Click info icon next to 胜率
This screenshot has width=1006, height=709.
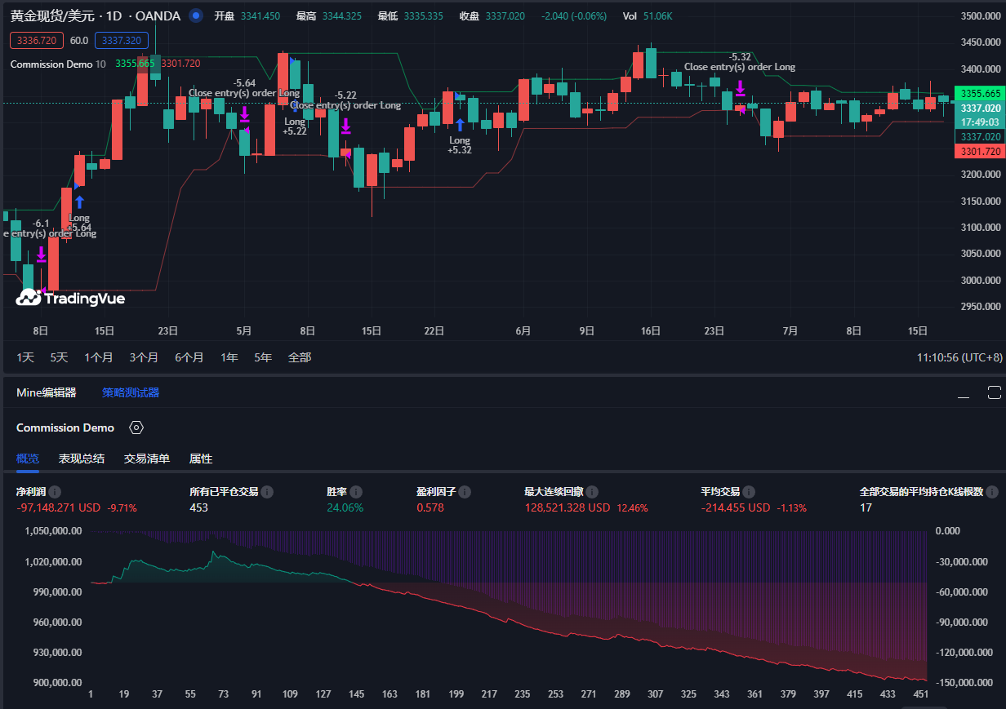[x=356, y=492]
